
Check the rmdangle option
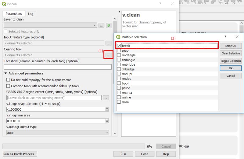coord(119,55)
